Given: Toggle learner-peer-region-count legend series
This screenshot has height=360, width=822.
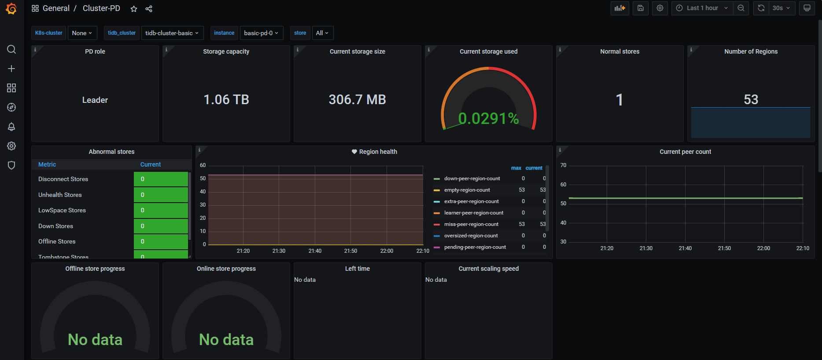Looking at the screenshot, I should coord(474,213).
